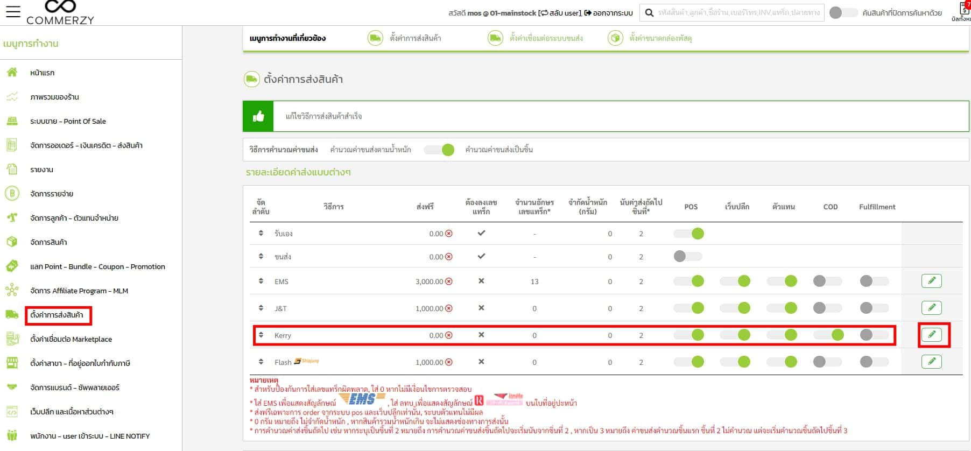Click the Affiliate Program network icon
971x451 pixels.
click(x=12, y=290)
